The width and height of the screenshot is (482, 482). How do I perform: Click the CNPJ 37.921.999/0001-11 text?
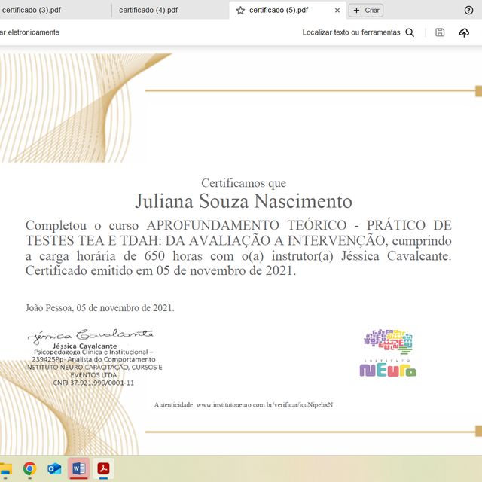[x=93, y=383]
